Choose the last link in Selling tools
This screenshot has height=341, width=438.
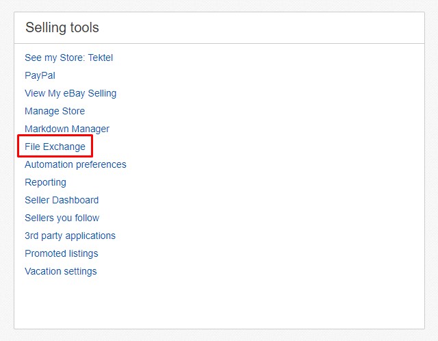click(x=61, y=271)
